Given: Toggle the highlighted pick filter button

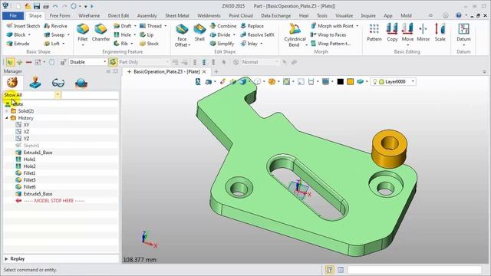Looking at the screenshot, I should click(10, 62).
